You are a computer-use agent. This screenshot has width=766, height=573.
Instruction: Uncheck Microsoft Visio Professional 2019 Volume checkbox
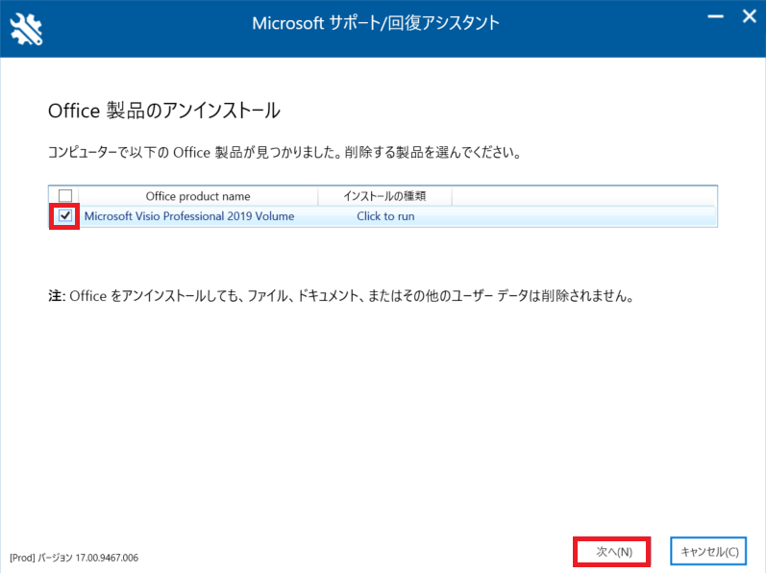[x=65, y=215]
